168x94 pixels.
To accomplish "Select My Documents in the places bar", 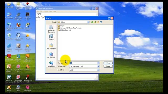I will 51,46.
